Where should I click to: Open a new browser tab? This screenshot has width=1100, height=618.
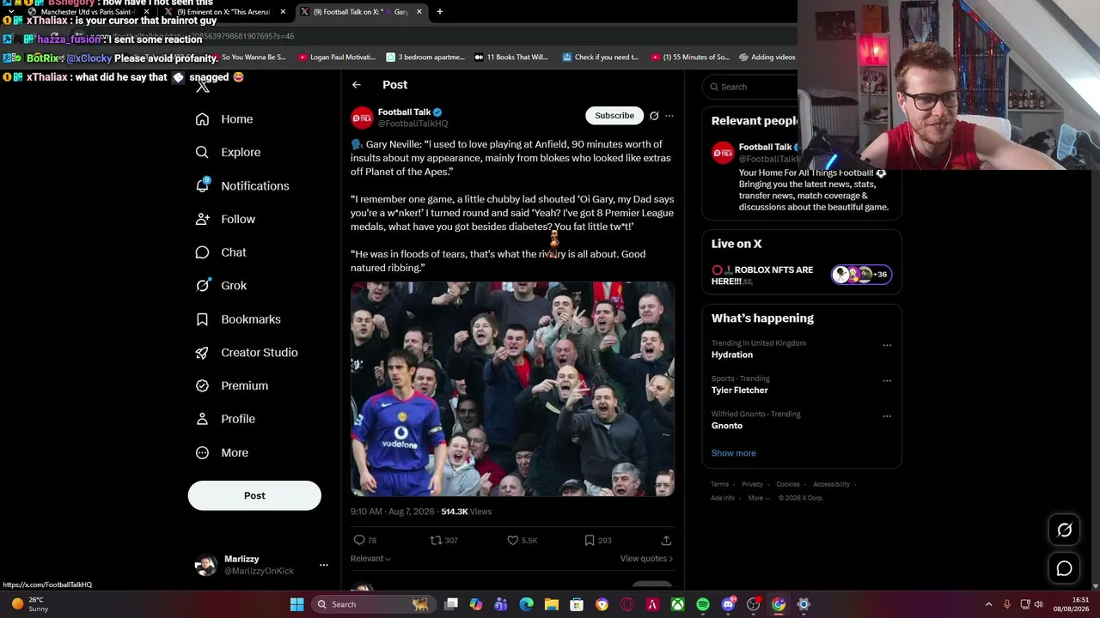coord(439,12)
